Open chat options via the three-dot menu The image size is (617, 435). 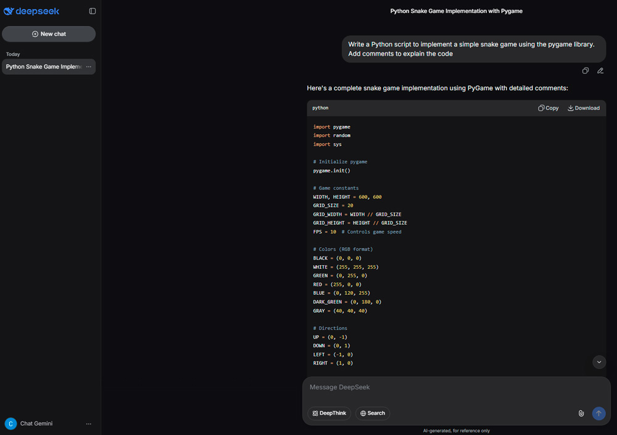[x=88, y=66]
